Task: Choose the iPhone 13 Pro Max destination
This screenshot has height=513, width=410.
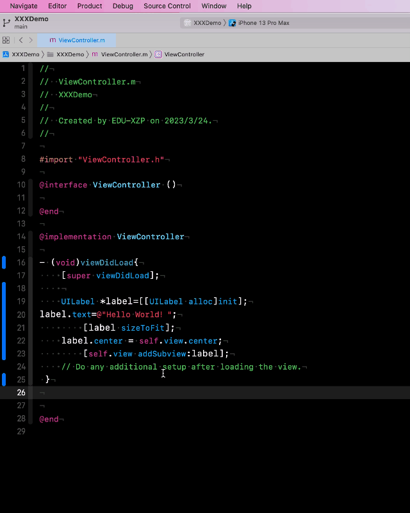Action: point(263,23)
